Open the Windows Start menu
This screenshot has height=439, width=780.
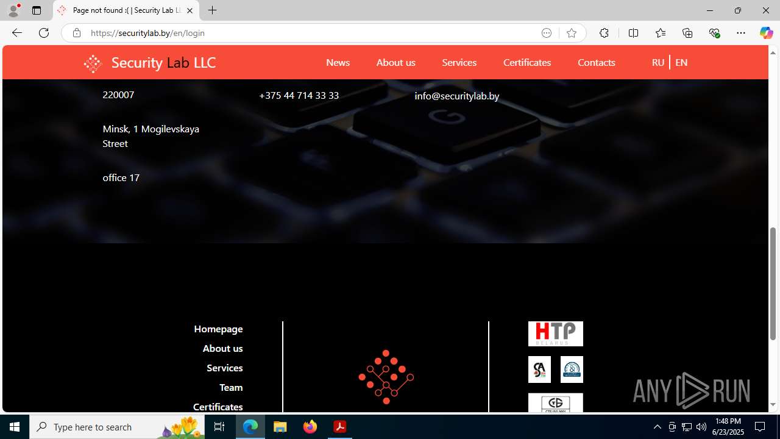(x=15, y=427)
